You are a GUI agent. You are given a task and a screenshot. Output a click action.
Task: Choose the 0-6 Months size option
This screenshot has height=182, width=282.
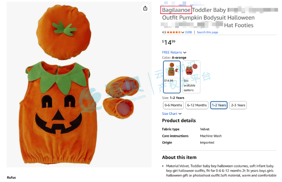[173, 105]
